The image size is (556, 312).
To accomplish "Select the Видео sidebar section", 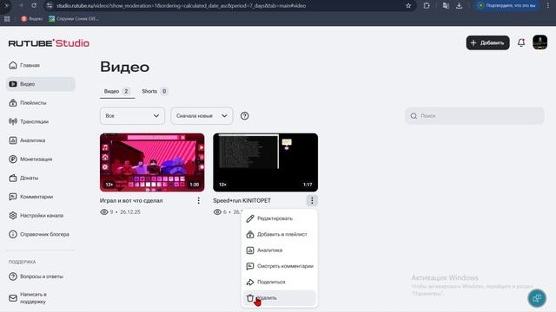I will (x=41, y=84).
